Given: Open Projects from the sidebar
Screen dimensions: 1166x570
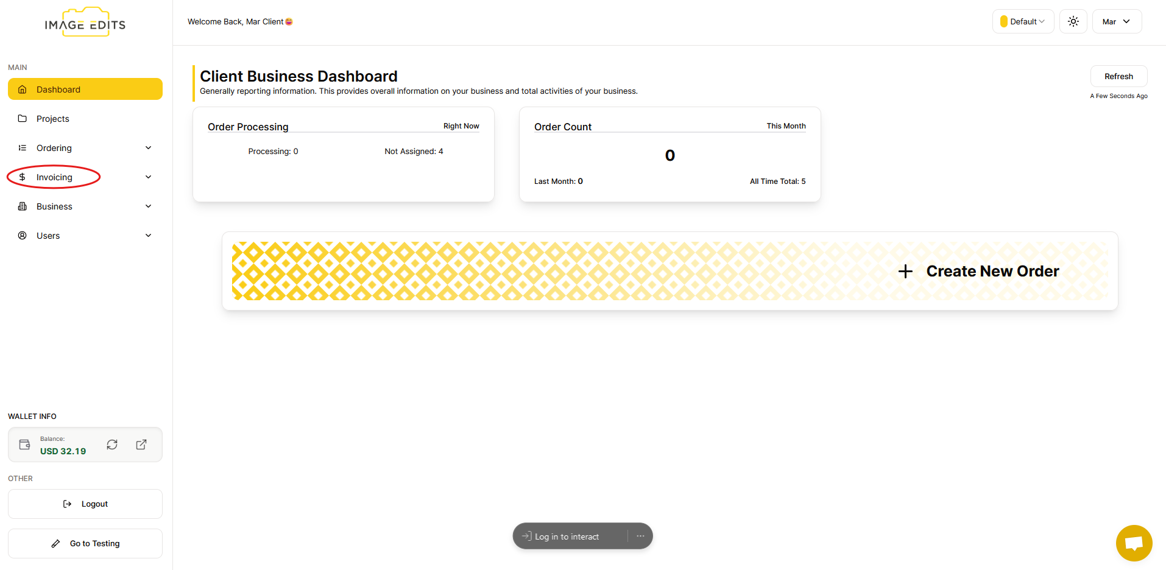Looking at the screenshot, I should pyautogui.click(x=53, y=119).
